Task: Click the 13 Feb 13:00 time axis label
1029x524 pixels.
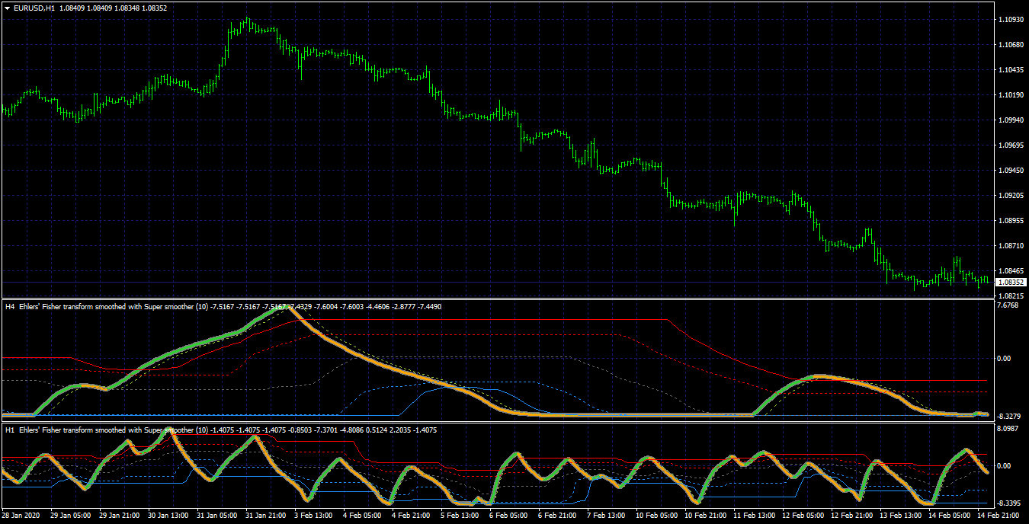Action: (901, 516)
